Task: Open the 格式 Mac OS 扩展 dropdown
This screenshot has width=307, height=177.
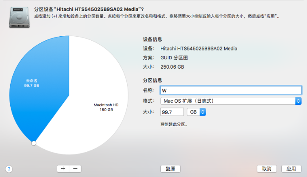Action: tap(230, 101)
